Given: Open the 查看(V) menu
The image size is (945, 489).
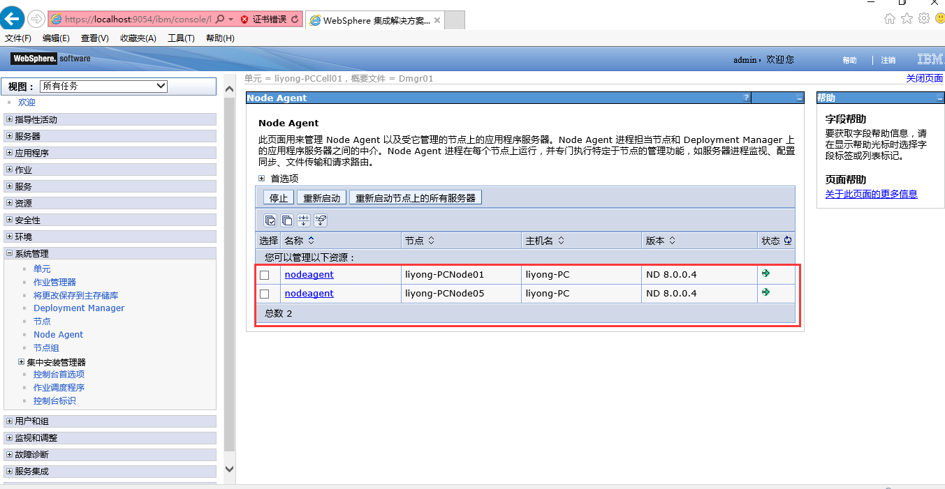Looking at the screenshot, I should 95,38.
